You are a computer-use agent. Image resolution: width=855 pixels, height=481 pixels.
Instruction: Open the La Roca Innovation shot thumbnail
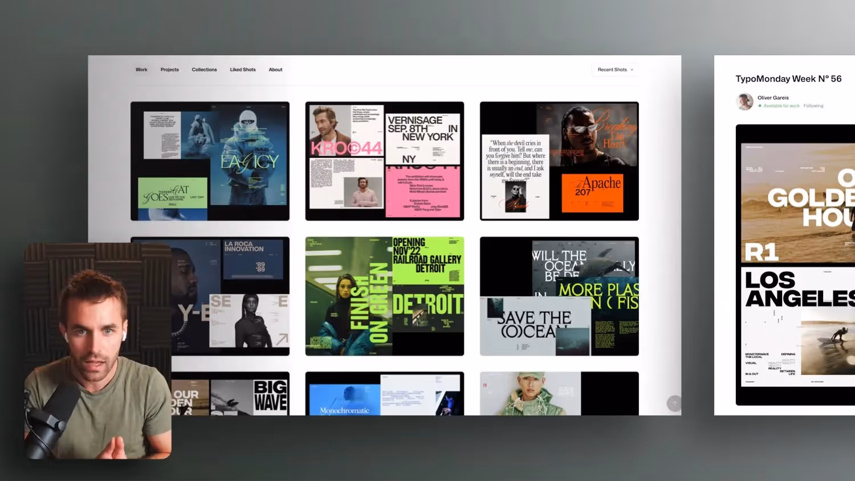click(x=230, y=296)
